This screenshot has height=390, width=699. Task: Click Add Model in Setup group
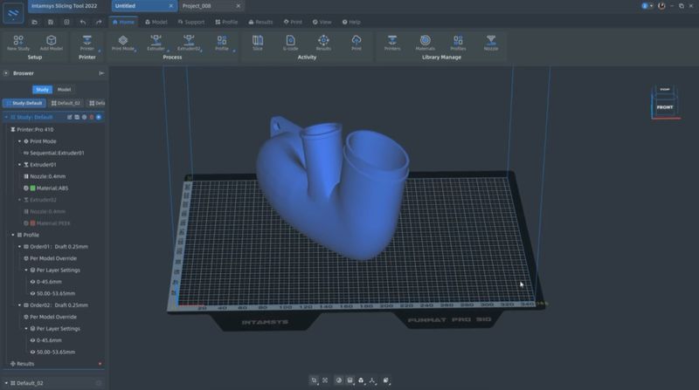tap(52, 40)
